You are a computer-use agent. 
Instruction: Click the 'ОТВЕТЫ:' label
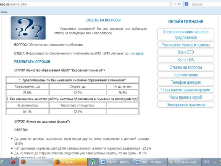coord(21,130)
